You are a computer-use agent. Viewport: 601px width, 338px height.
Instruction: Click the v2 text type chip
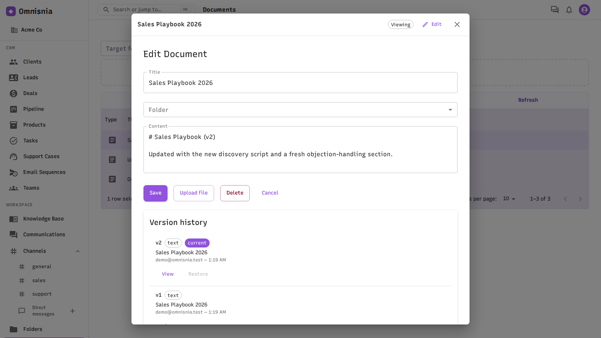point(173,243)
